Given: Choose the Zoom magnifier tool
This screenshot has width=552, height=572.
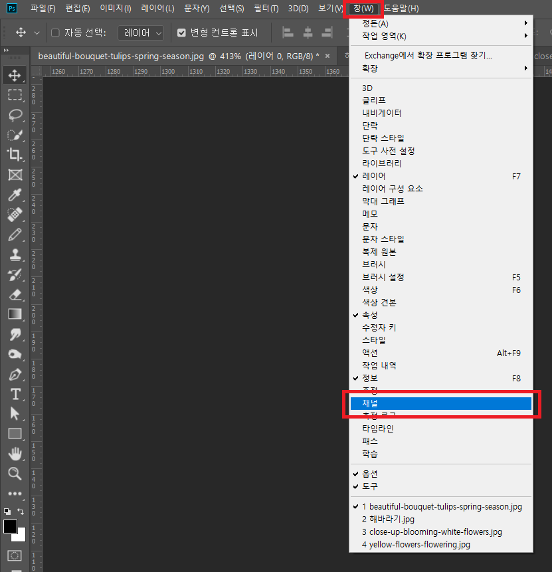Looking at the screenshot, I should 15,473.
